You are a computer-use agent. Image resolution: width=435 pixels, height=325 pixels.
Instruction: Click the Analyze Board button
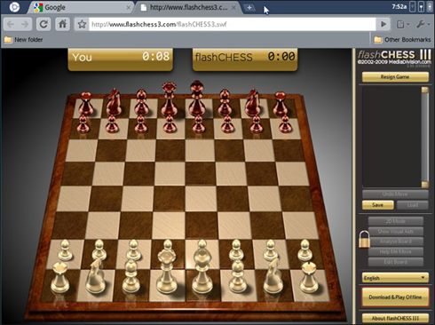(396, 242)
